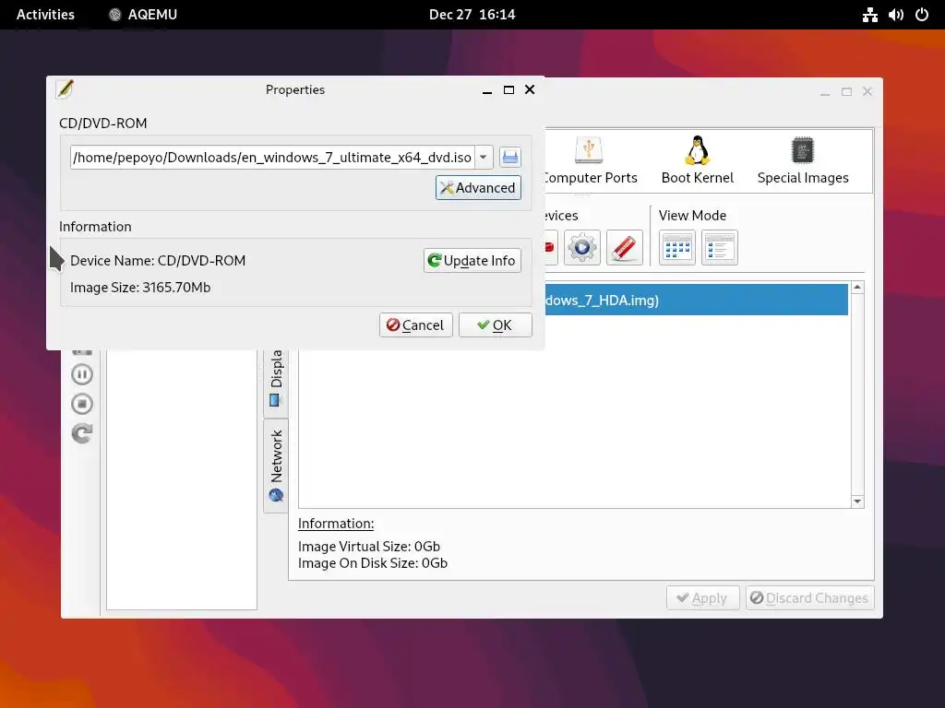Click Apply in AQEMU main window
This screenshot has width=945, height=708.
[x=702, y=597]
